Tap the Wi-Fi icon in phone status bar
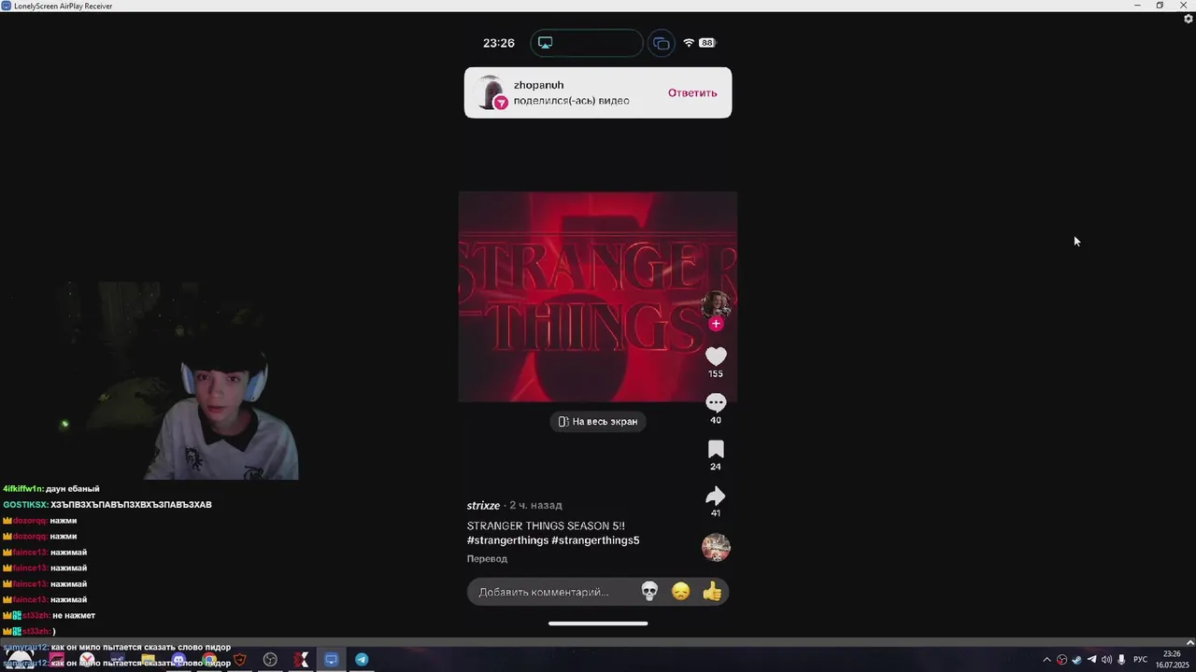Image resolution: width=1196 pixels, height=672 pixels. pyautogui.click(x=689, y=43)
